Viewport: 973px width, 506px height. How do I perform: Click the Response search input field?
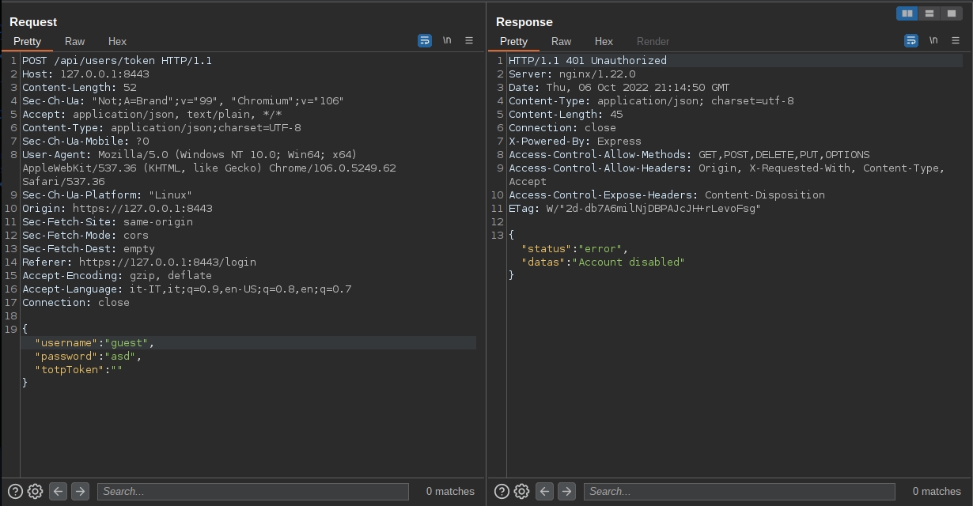pyautogui.click(x=739, y=491)
